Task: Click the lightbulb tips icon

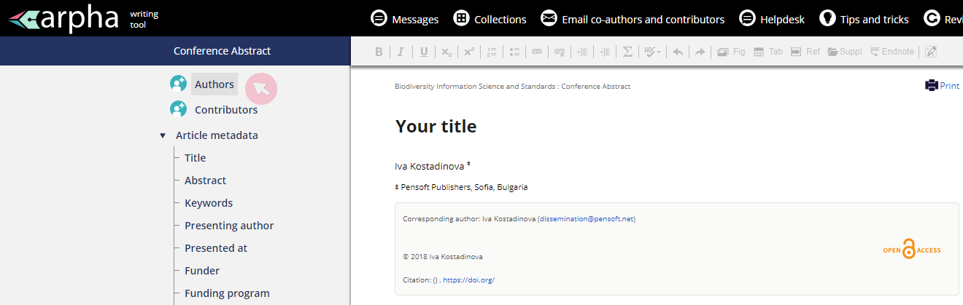Action: 827,19
